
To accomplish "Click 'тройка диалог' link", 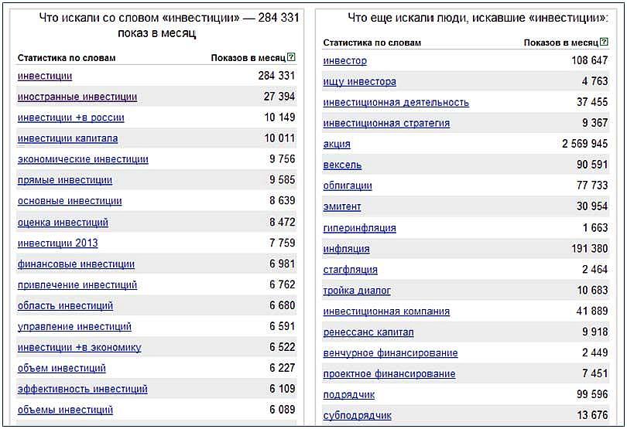I will coord(357,291).
